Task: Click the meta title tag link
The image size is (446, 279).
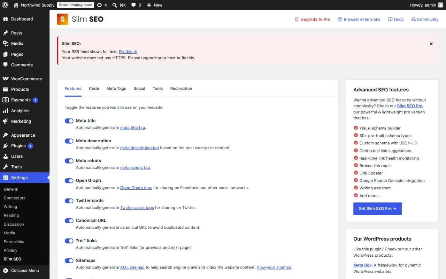Action: point(132,128)
